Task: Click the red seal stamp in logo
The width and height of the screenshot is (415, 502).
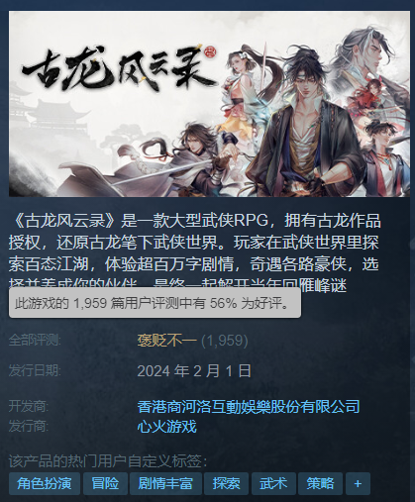Action: pyautogui.click(x=209, y=52)
